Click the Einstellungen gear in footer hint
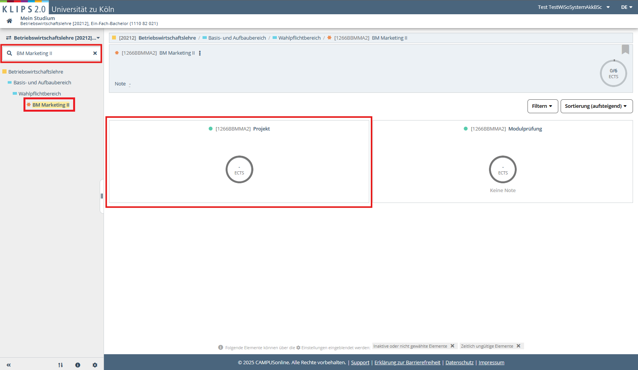Screen dimensions: 638x370 [298, 348]
